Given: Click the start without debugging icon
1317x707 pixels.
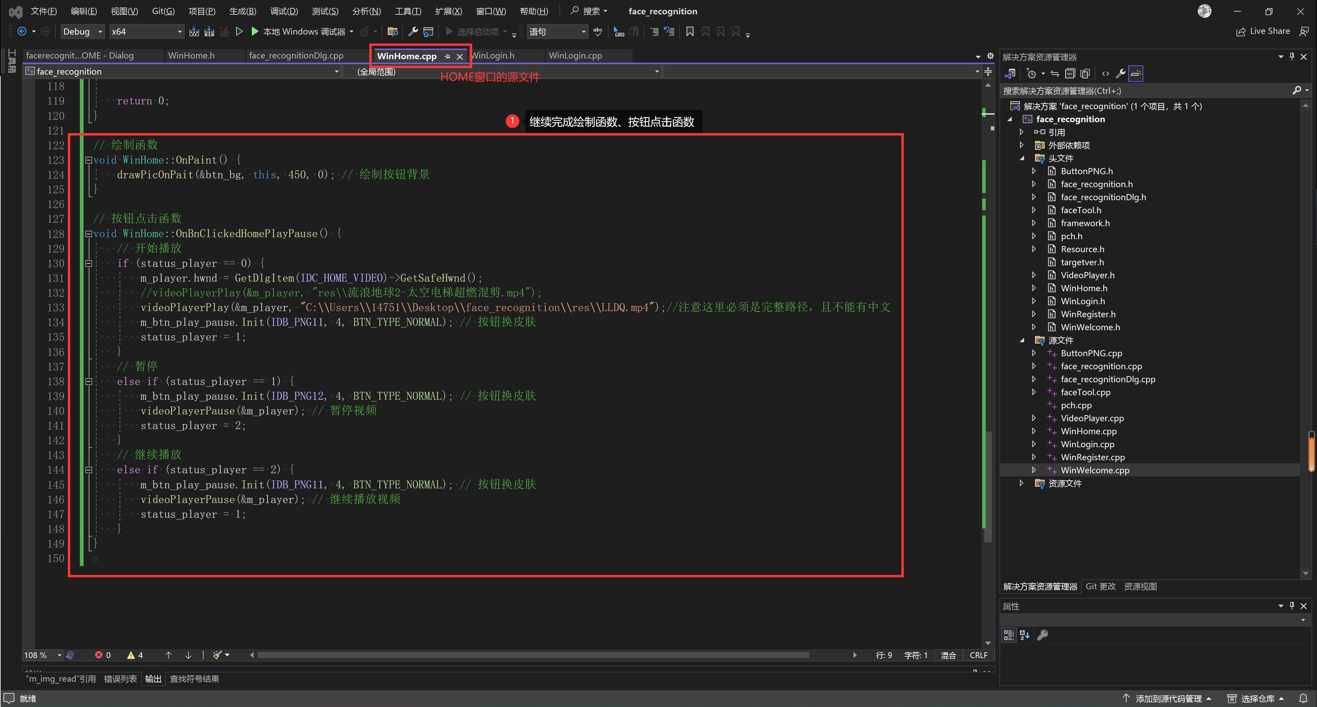Looking at the screenshot, I should point(239,32).
